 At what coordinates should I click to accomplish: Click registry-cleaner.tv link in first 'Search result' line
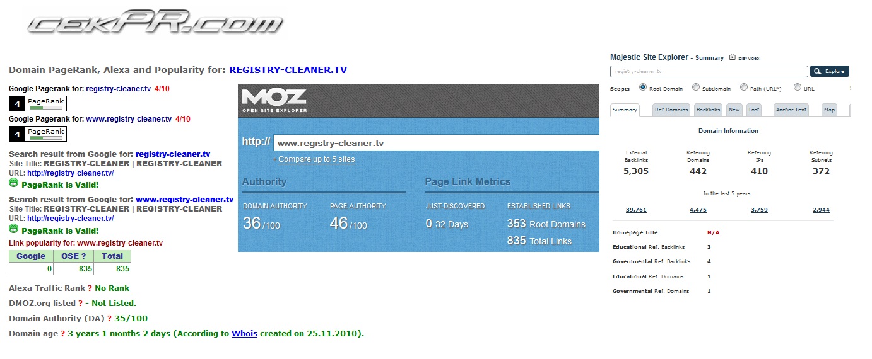(173, 154)
